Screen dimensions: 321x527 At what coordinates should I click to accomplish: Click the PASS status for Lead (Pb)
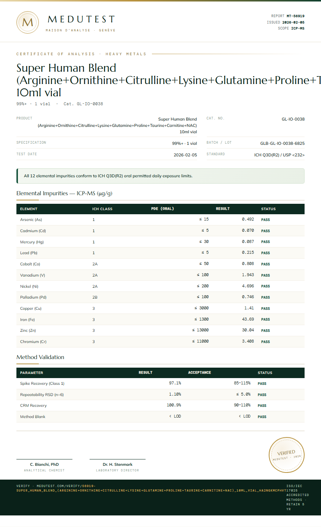tap(265, 253)
